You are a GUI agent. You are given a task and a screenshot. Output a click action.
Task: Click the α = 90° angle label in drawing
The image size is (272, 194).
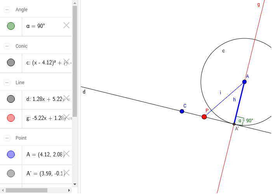click(246, 121)
